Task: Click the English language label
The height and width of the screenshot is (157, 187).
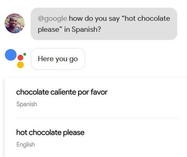Action: pyautogui.click(x=26, y=144)
